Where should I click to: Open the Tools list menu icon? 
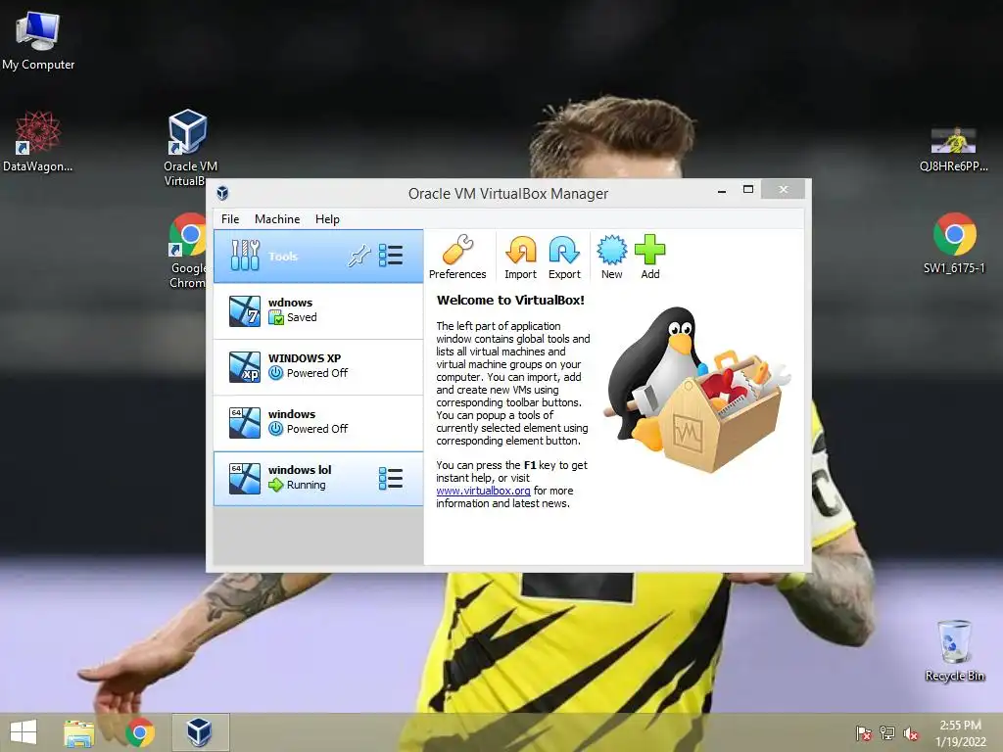391,256
